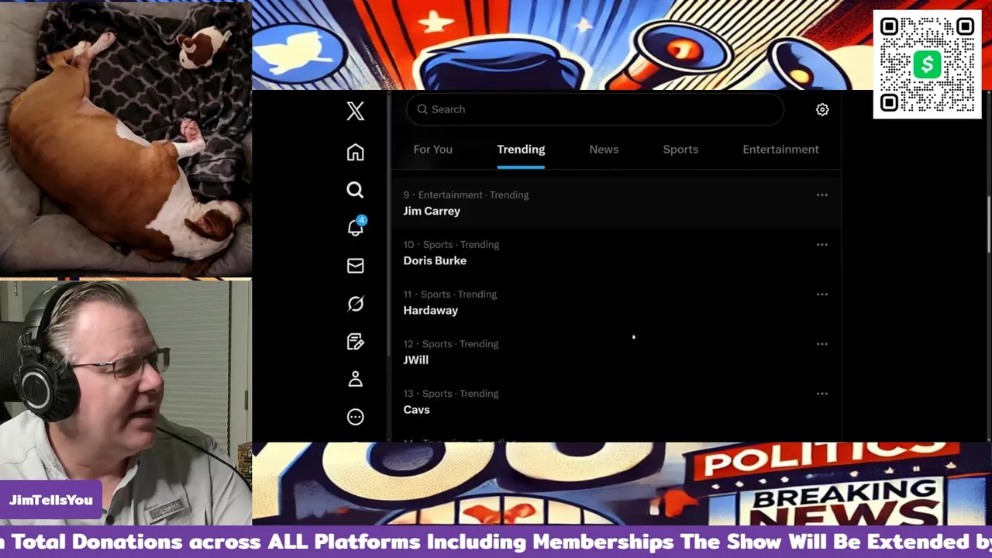This screenshot has height=558, width=992.
Task: Click the Cash App QR code
Action: [x=927, y=64]
